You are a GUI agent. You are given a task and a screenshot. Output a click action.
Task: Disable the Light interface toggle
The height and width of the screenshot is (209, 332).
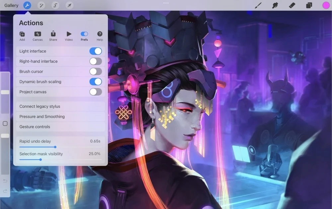click(96, 51)
